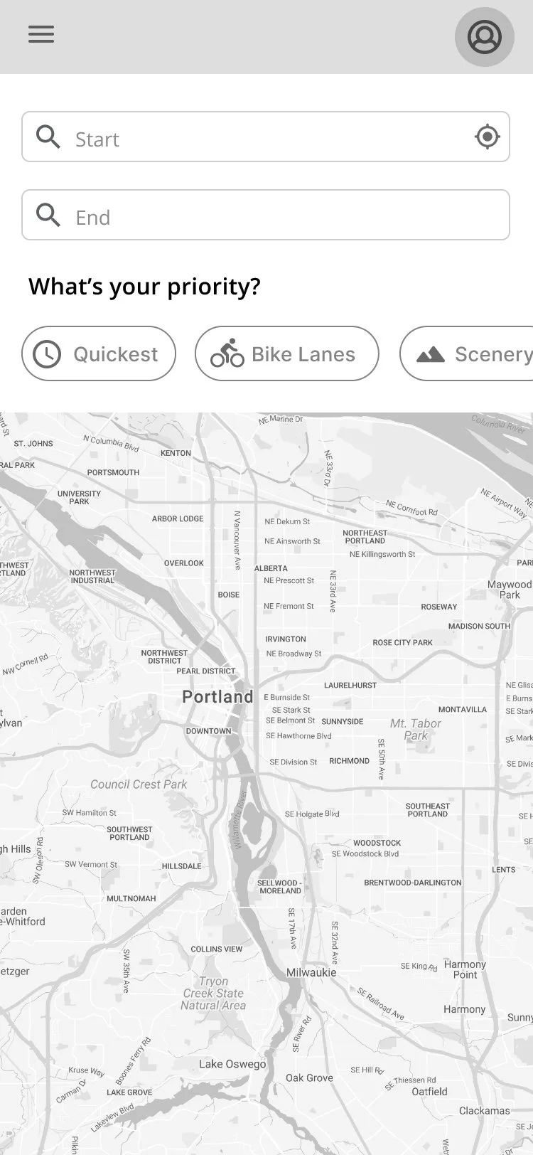Focus the End destination input
533x1155 pixels.
point(266,215)
